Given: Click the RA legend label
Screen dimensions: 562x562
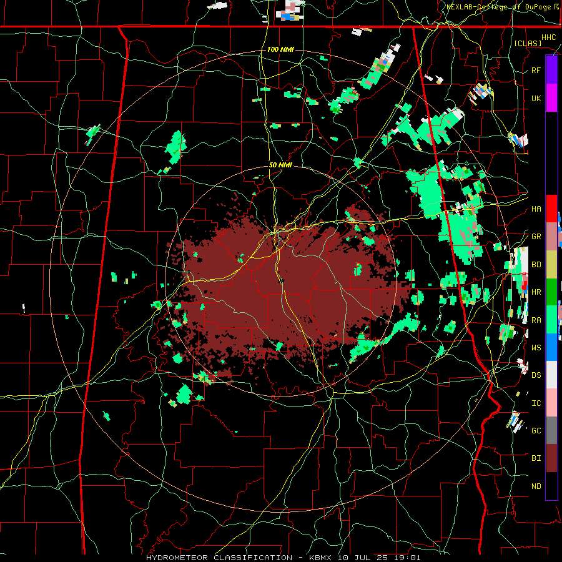Looking at the screenshot, I should coord(536,320).
